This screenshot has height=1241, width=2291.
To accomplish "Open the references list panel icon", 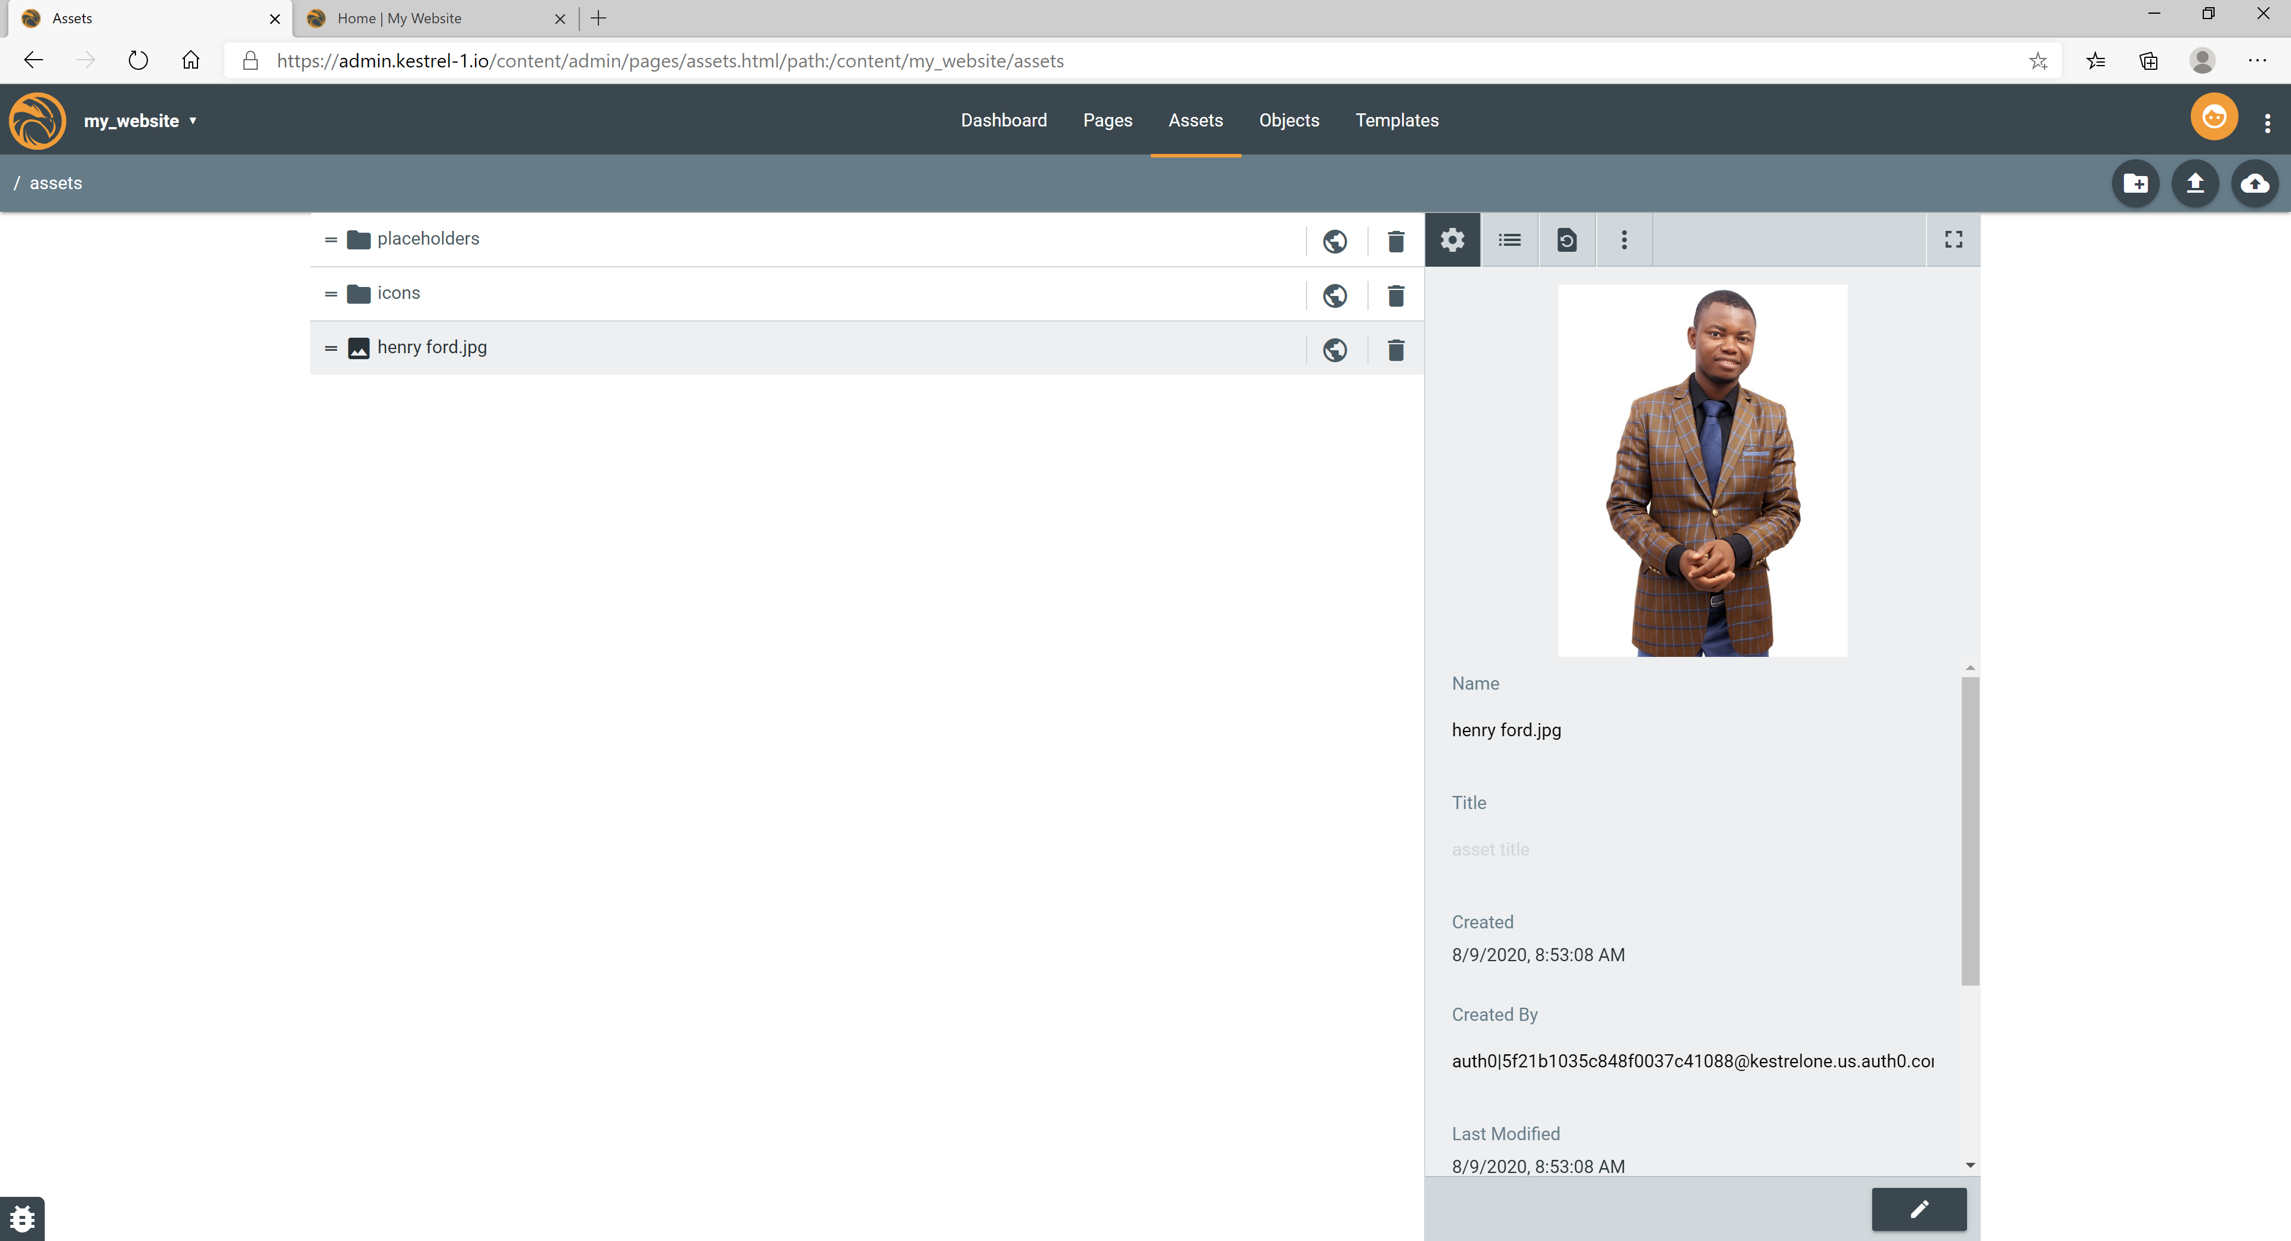I will 1509,239.
